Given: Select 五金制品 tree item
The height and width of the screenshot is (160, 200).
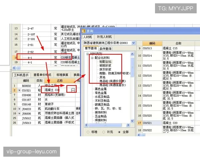Looking at the screenshot, I should click(101, 116).
